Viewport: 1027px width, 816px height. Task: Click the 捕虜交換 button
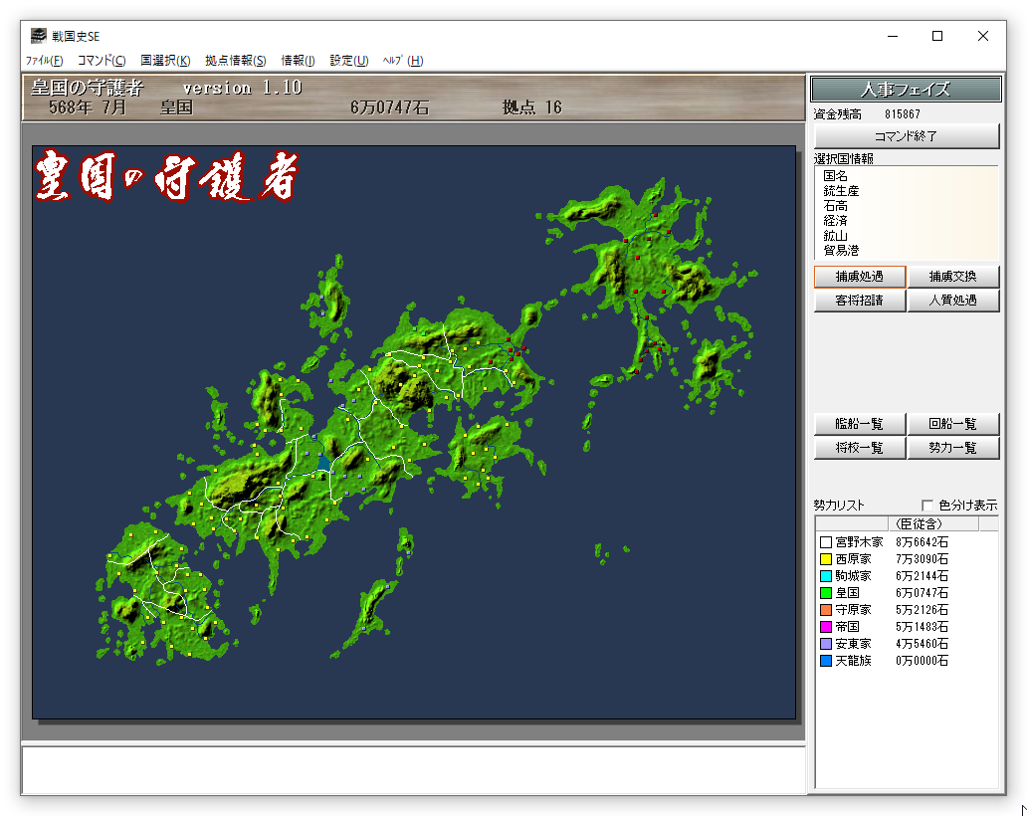(x=952, y=277)
